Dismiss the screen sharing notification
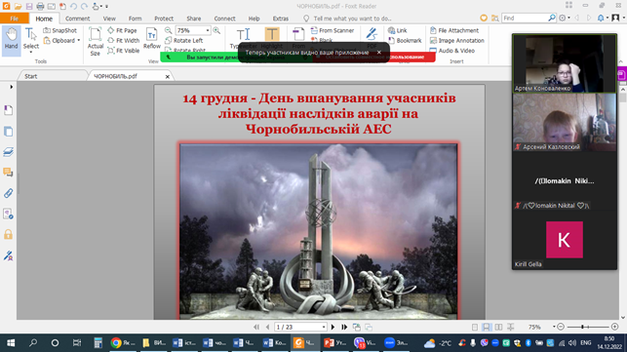Screen dimensions: 627x352 pos(378,53)
